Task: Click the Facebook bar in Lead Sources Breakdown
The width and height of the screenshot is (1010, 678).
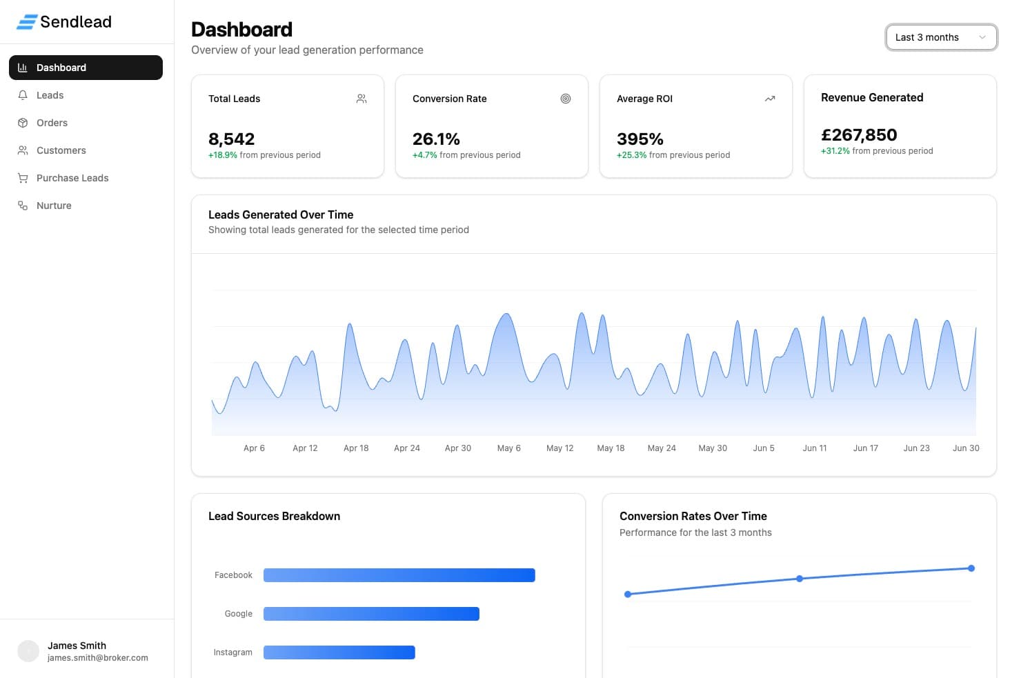Action: 399,575
